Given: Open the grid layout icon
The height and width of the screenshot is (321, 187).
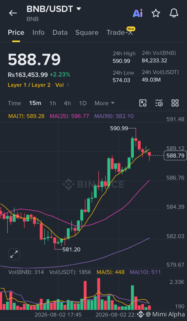Looking at the screenshot, I should [175, 103].
